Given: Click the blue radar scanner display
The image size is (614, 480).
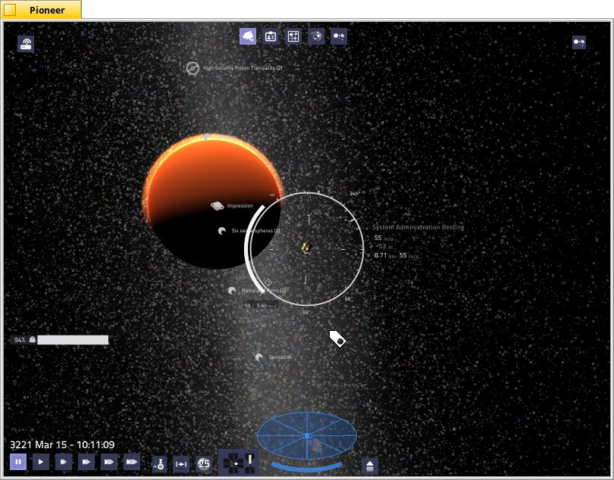Looking at the screenshot, I should coord(307,435).
